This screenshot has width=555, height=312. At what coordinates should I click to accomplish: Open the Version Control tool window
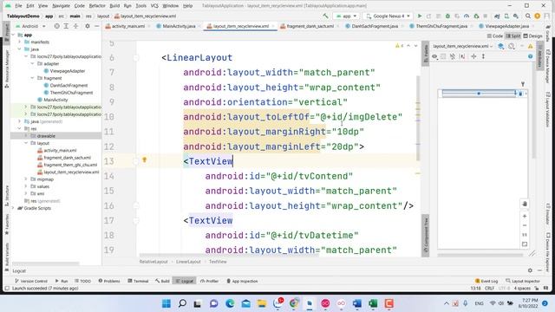point(31,281)
